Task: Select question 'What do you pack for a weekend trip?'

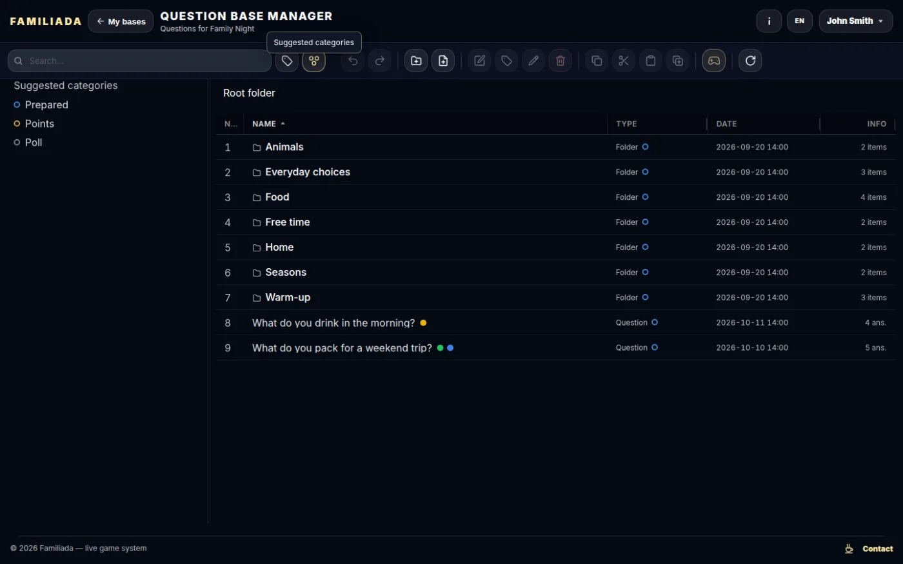Action: pos(342,348)
